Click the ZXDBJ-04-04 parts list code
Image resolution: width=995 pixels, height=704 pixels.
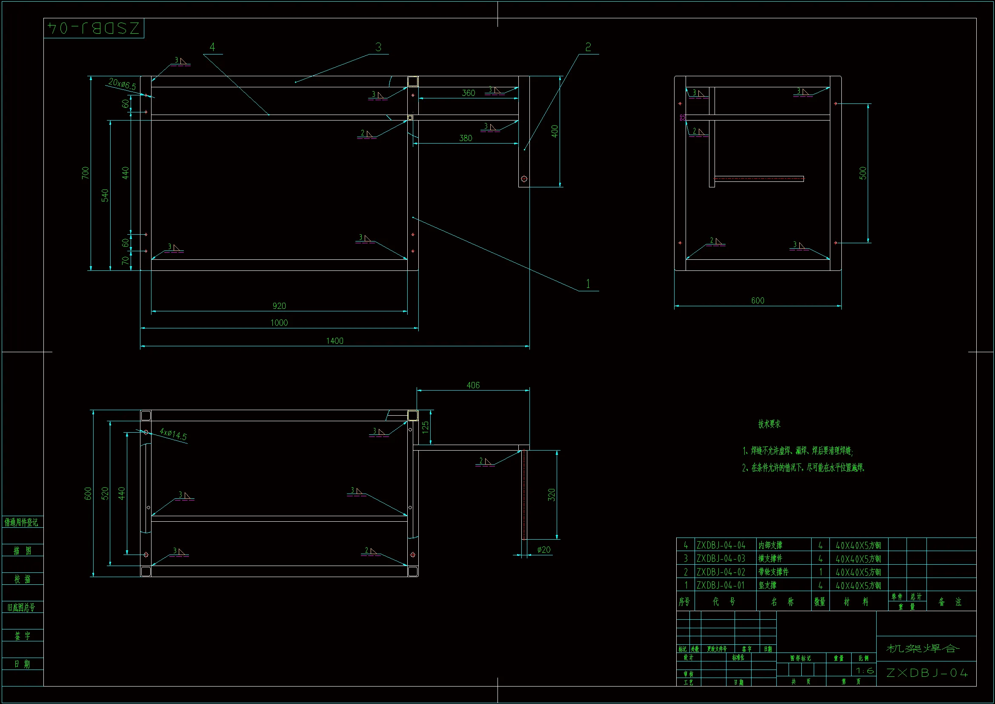click(x=721, y=545)
